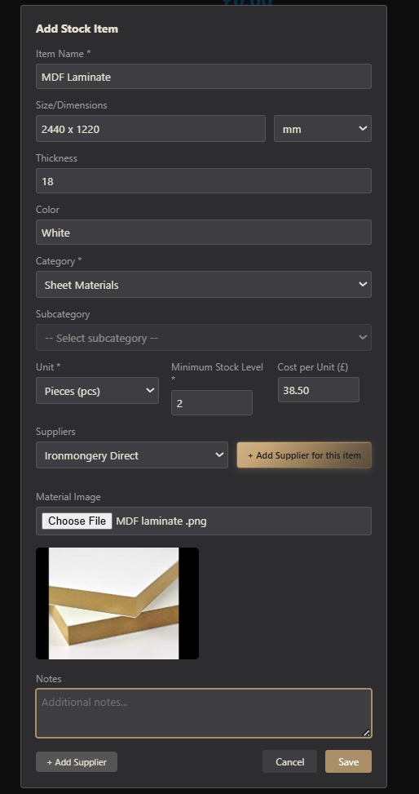The height and width of the screenshot is (794, 419).
Task: Focus the Additional notes text area
Action: click(204, 713)
